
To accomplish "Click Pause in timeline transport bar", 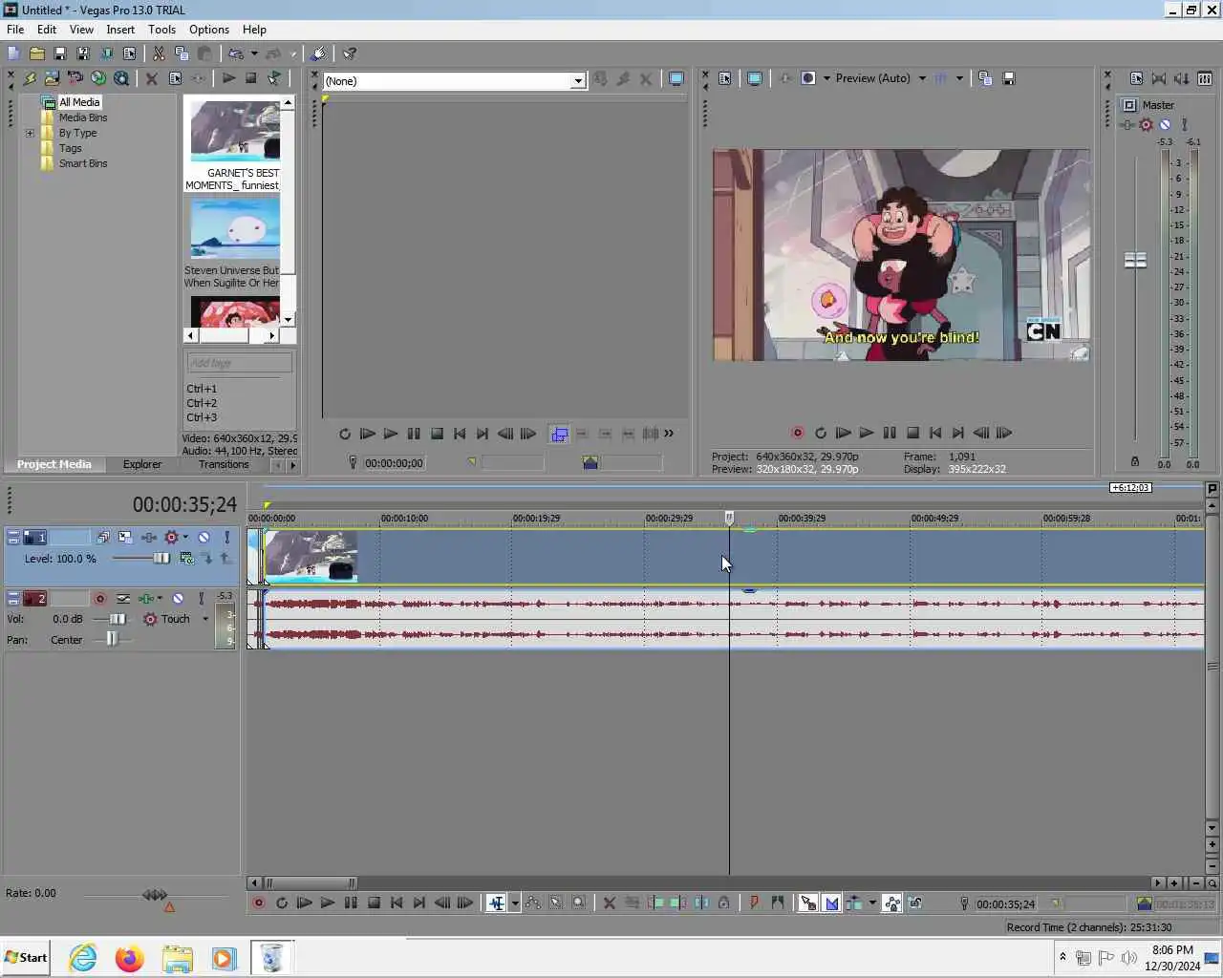I will coord(351,903).
